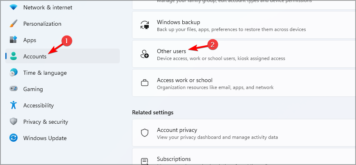Viewport: 356px width, 165px height.
Task: Go to Account privacy related setting
Action: coord(177,130)
